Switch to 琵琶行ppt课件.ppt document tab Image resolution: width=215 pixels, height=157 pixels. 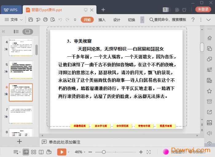click(47, 10)
